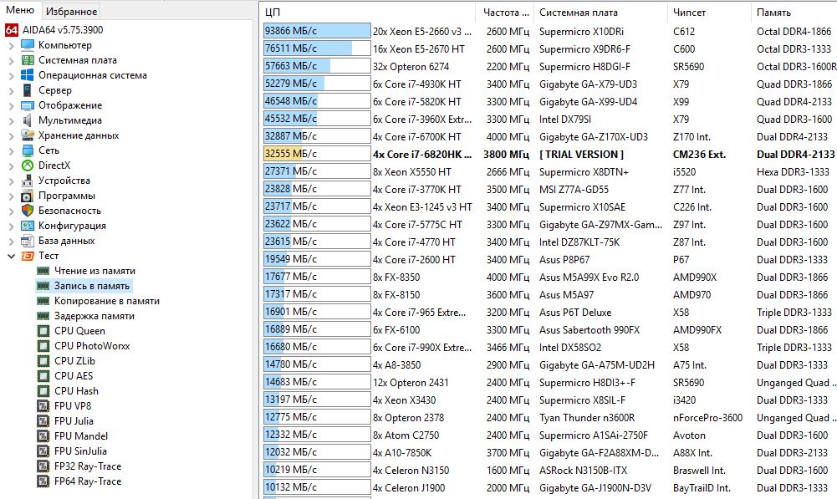Viewport: 837px width, 499px height.
Task: Click the FPU VP8 icon
Action: click(x=43, y=405)
